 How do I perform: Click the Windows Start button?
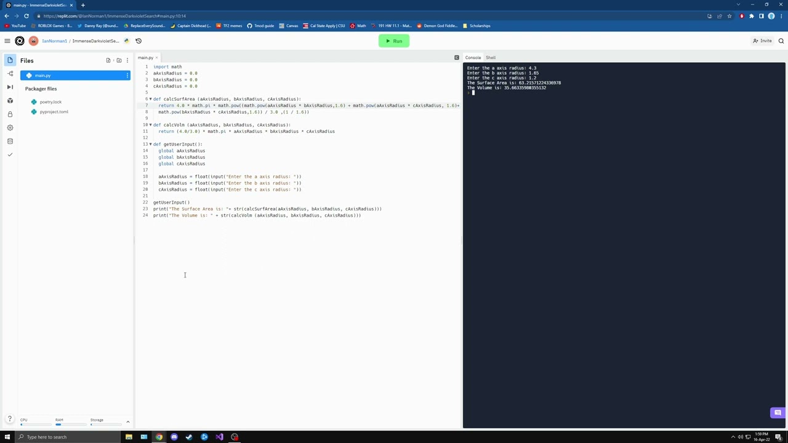click(7, 437)
